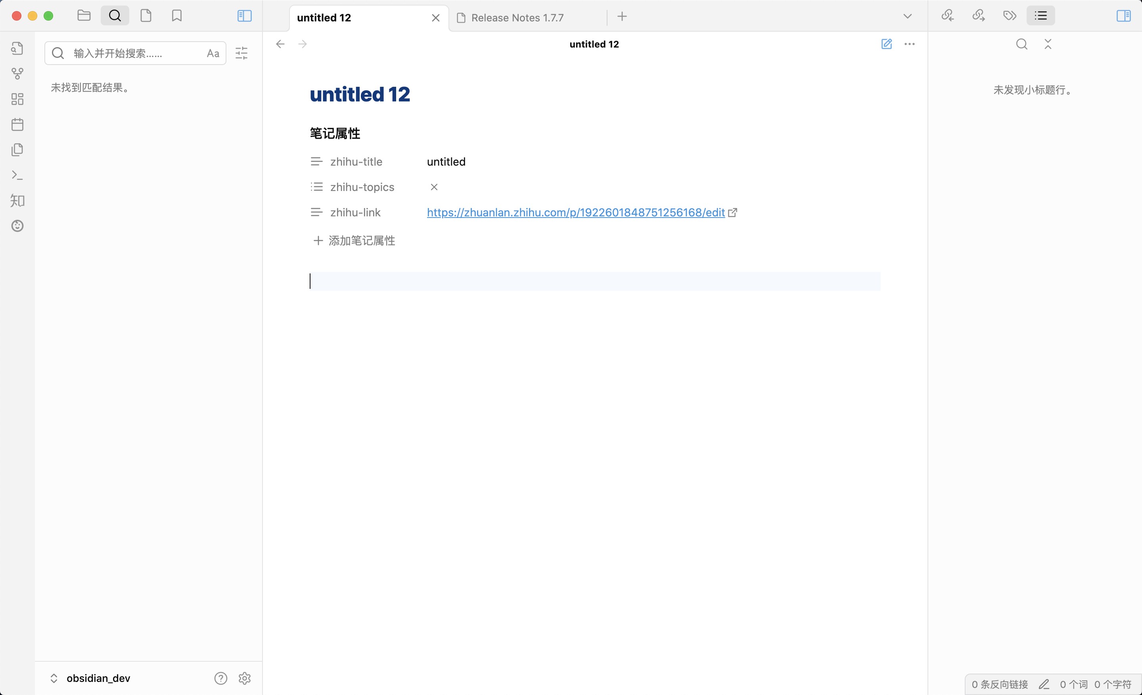Toggle match case 'Aa' in search

click(x=212, y=53)
